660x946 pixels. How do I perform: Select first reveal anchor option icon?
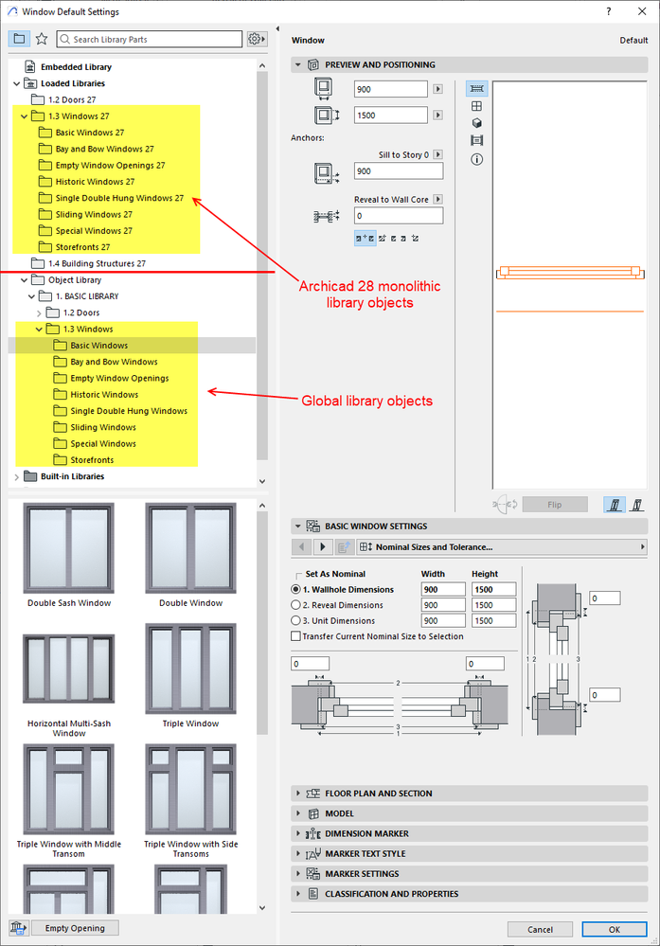[365, 239]
